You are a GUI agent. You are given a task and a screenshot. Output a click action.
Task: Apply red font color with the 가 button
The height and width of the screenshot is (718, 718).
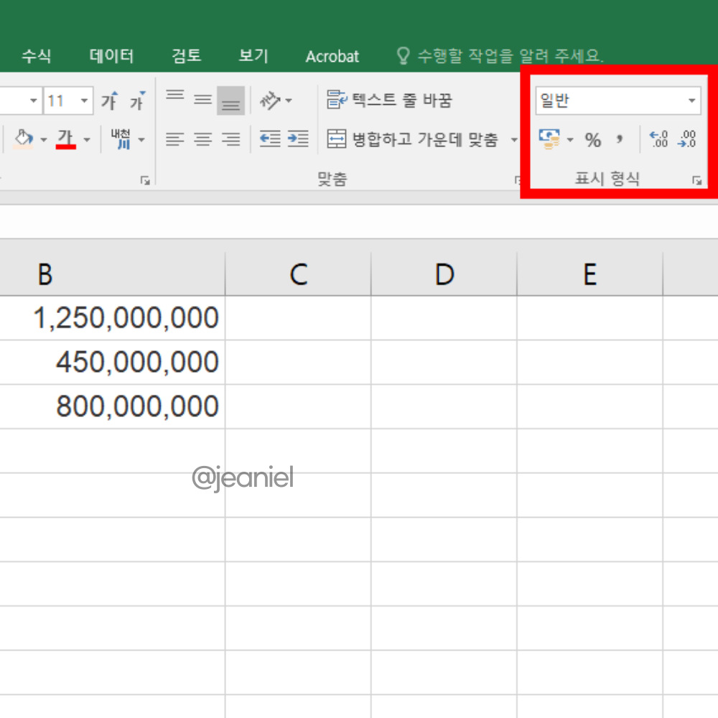tap(65, 139)
